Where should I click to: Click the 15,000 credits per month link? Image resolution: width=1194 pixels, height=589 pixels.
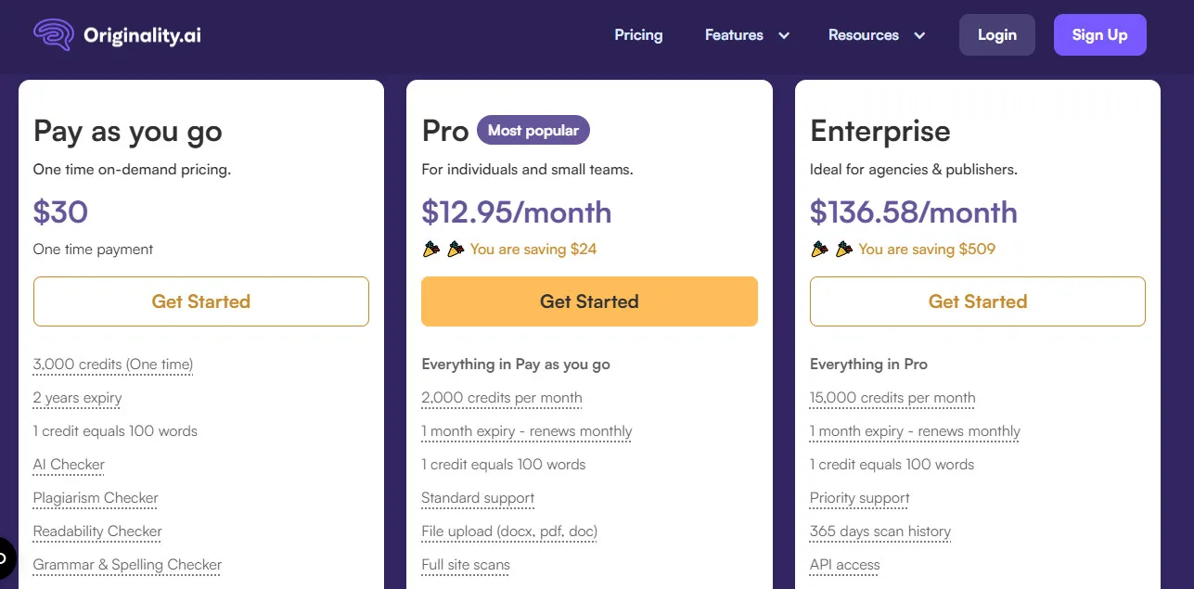click(x=892, y=398)
